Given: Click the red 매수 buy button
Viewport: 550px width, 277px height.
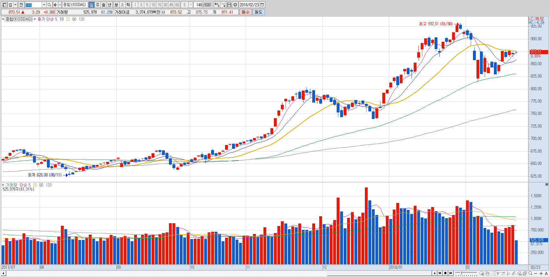Looking at the screenshot, I should point(246,12).
